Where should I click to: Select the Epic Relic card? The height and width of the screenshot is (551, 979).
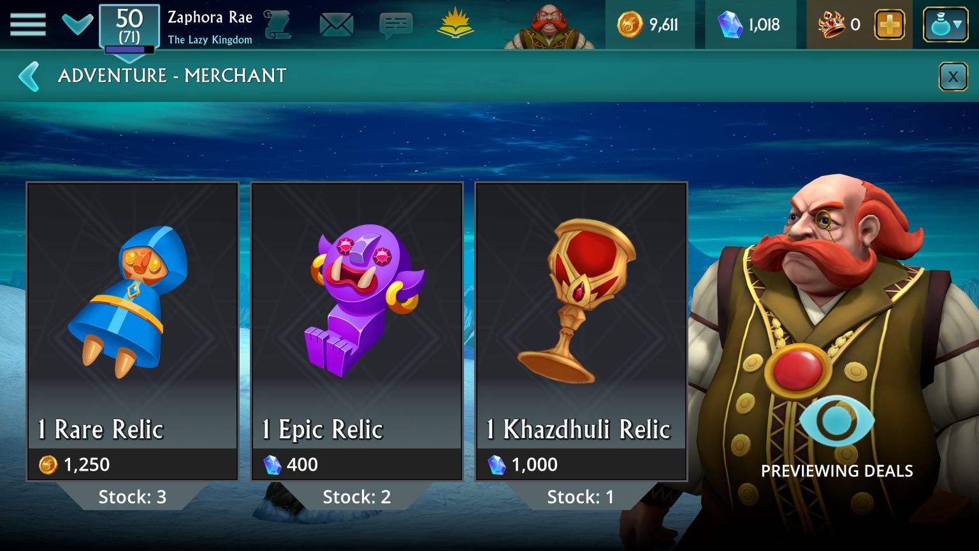357,332
